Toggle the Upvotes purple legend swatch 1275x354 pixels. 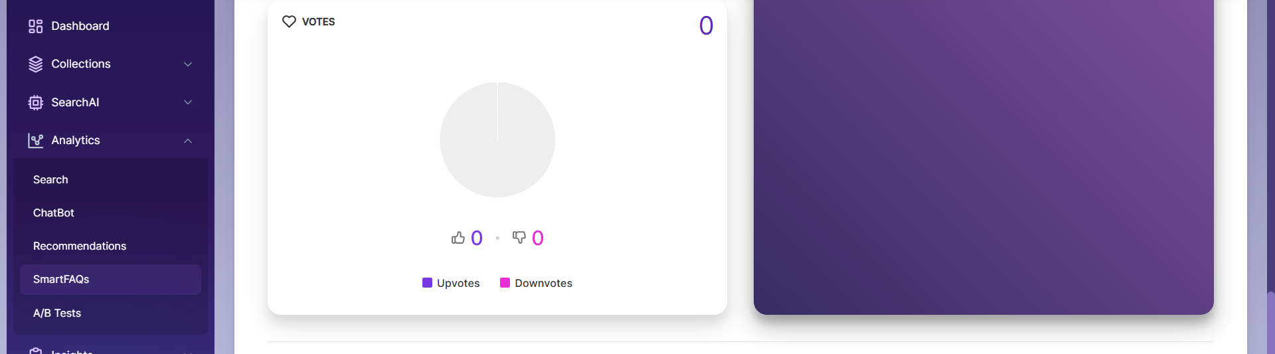pos(427,282)
